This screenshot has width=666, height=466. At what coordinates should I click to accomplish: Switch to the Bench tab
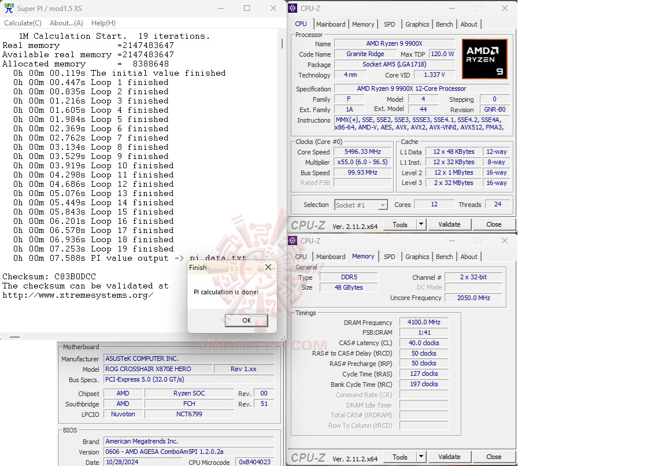tap(444, 24)
